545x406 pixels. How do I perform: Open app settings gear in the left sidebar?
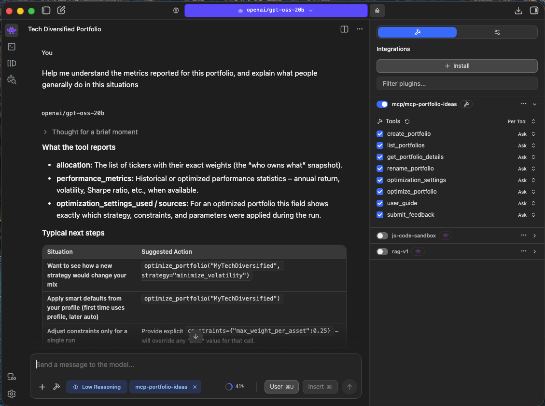[12, 394]
